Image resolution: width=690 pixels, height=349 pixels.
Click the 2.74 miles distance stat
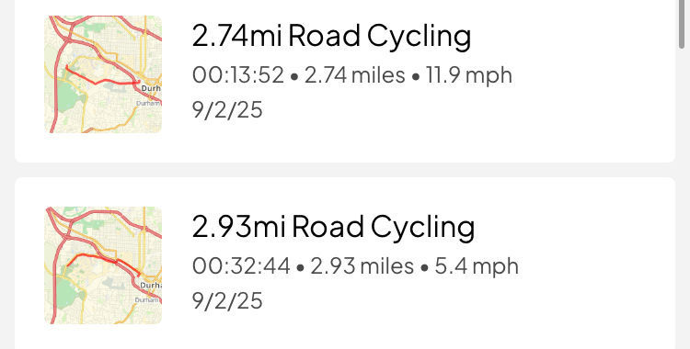tap(355, 75)
